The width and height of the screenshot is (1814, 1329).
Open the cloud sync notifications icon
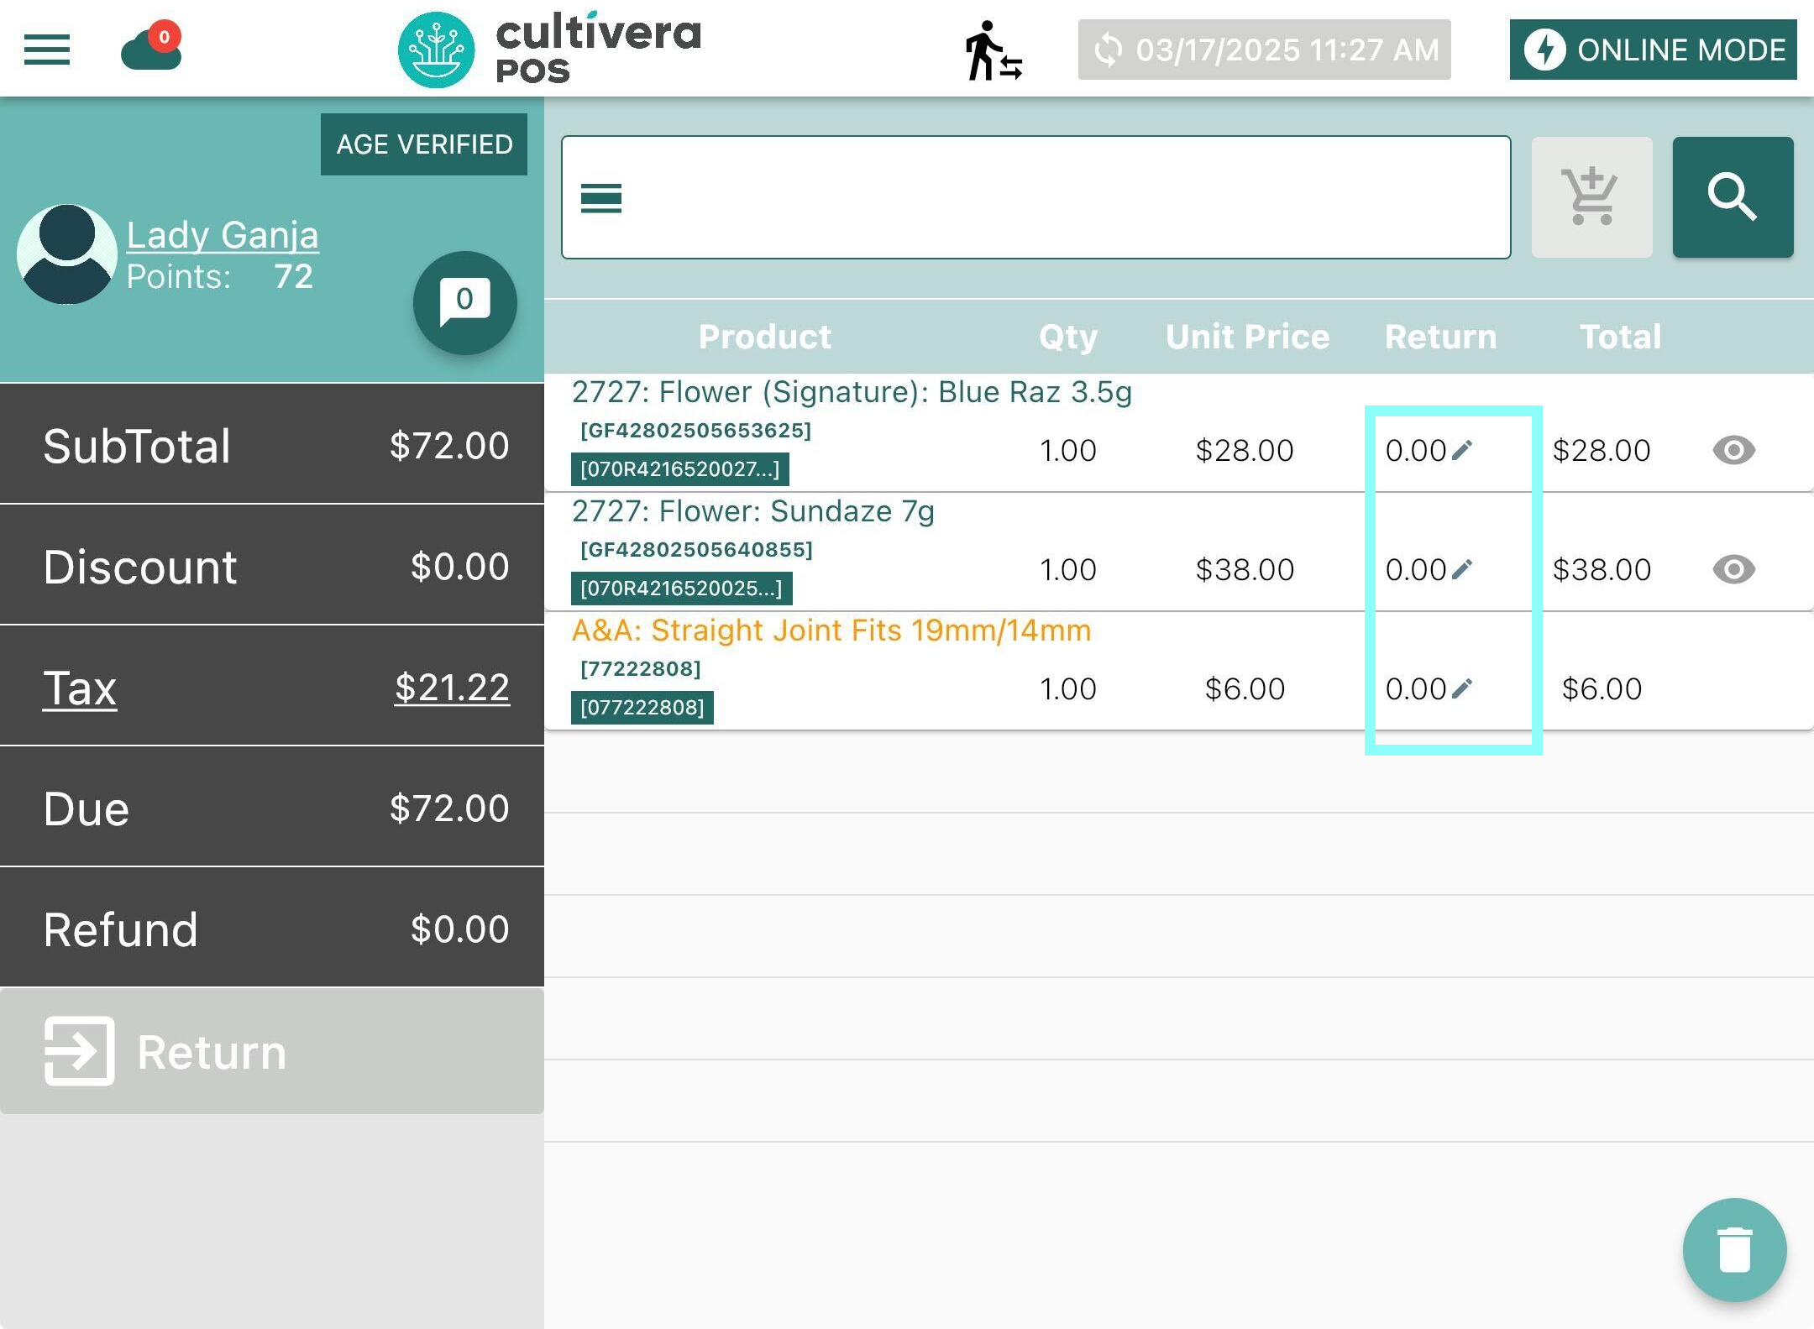pos(152,47)
